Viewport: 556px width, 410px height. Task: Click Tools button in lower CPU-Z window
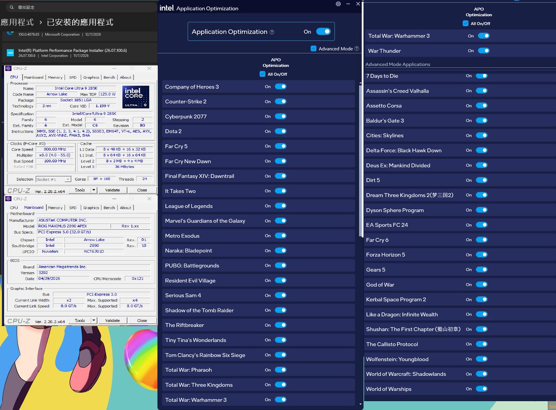pos(80,320)
